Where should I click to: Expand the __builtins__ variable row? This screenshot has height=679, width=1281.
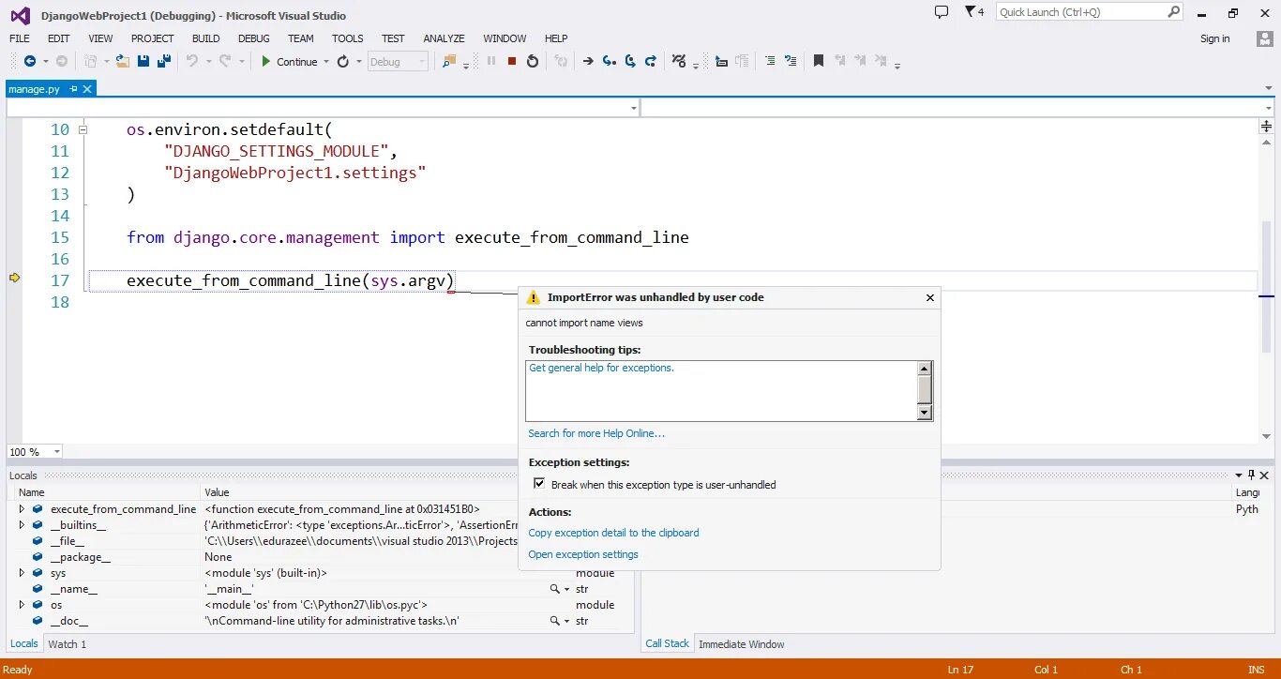22,524
